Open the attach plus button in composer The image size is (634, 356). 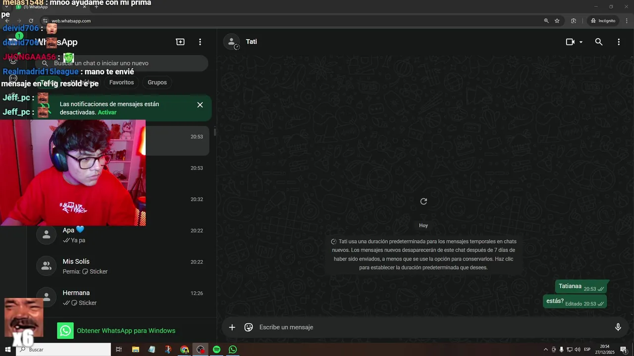point(232,327)
